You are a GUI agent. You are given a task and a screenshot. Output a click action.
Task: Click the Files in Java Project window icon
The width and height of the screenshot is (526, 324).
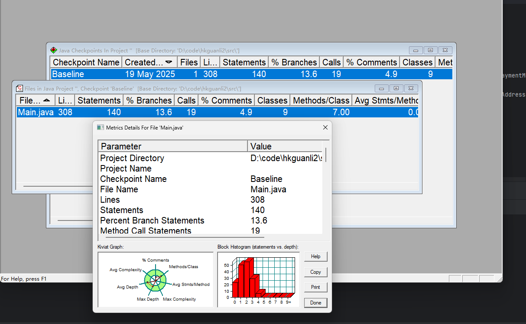coord(19,88)
